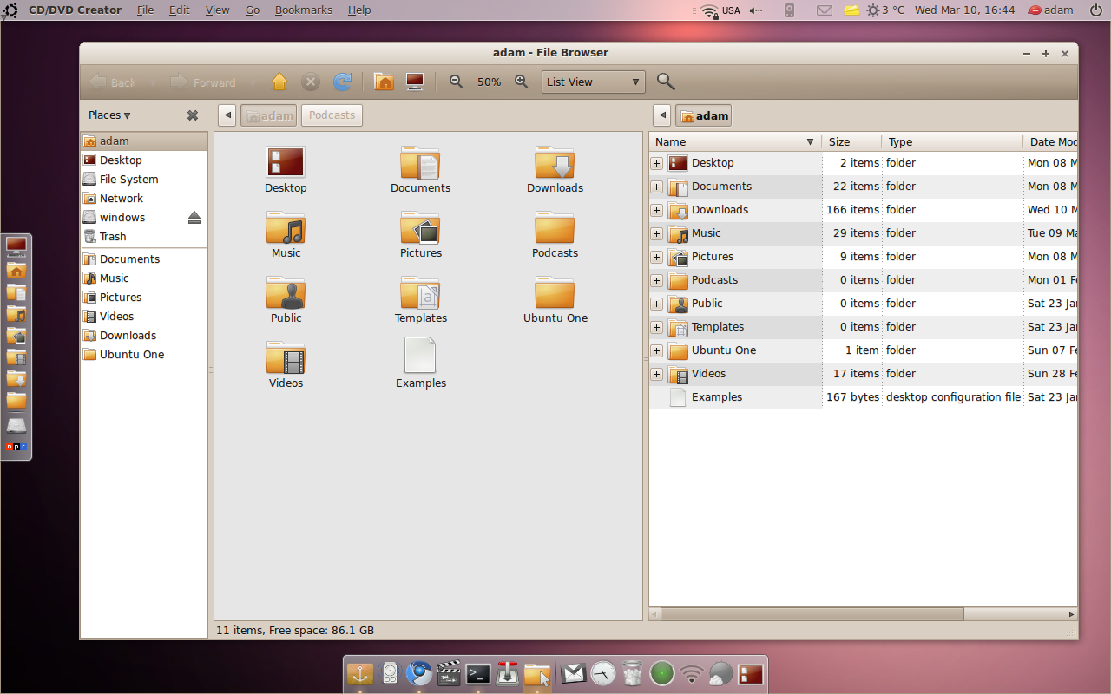Open the trash can in bottom dock

click(x=633, y=673)
